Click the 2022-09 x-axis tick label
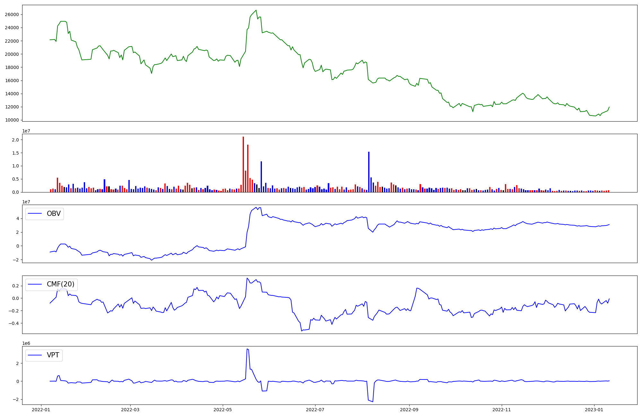Screen dimensions: 642x417 (409, 410)
